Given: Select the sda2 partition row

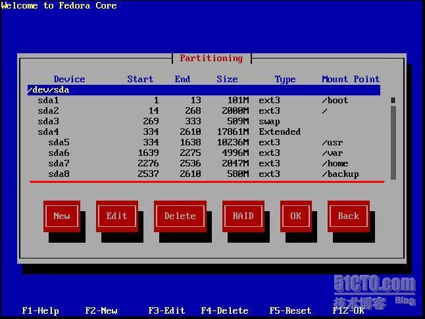Looking at the screenshot, I should pyautogui.click(x=203, y=111).
